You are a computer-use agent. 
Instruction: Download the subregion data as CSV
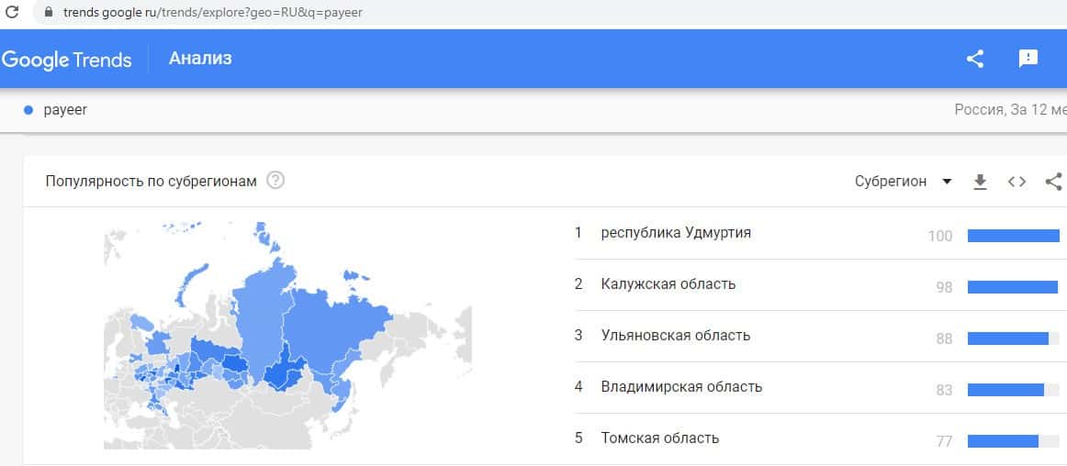coord(980,182)
